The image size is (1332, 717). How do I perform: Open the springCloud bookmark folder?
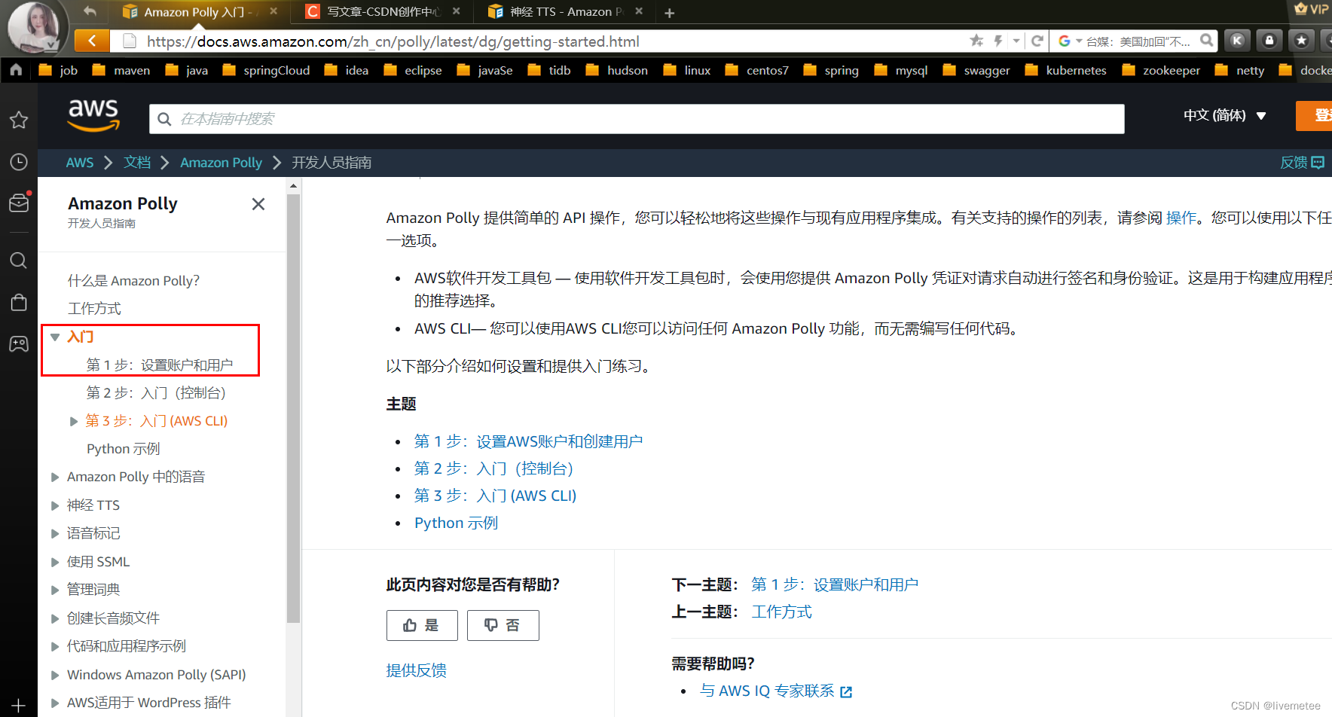click(x=266, y=70)
